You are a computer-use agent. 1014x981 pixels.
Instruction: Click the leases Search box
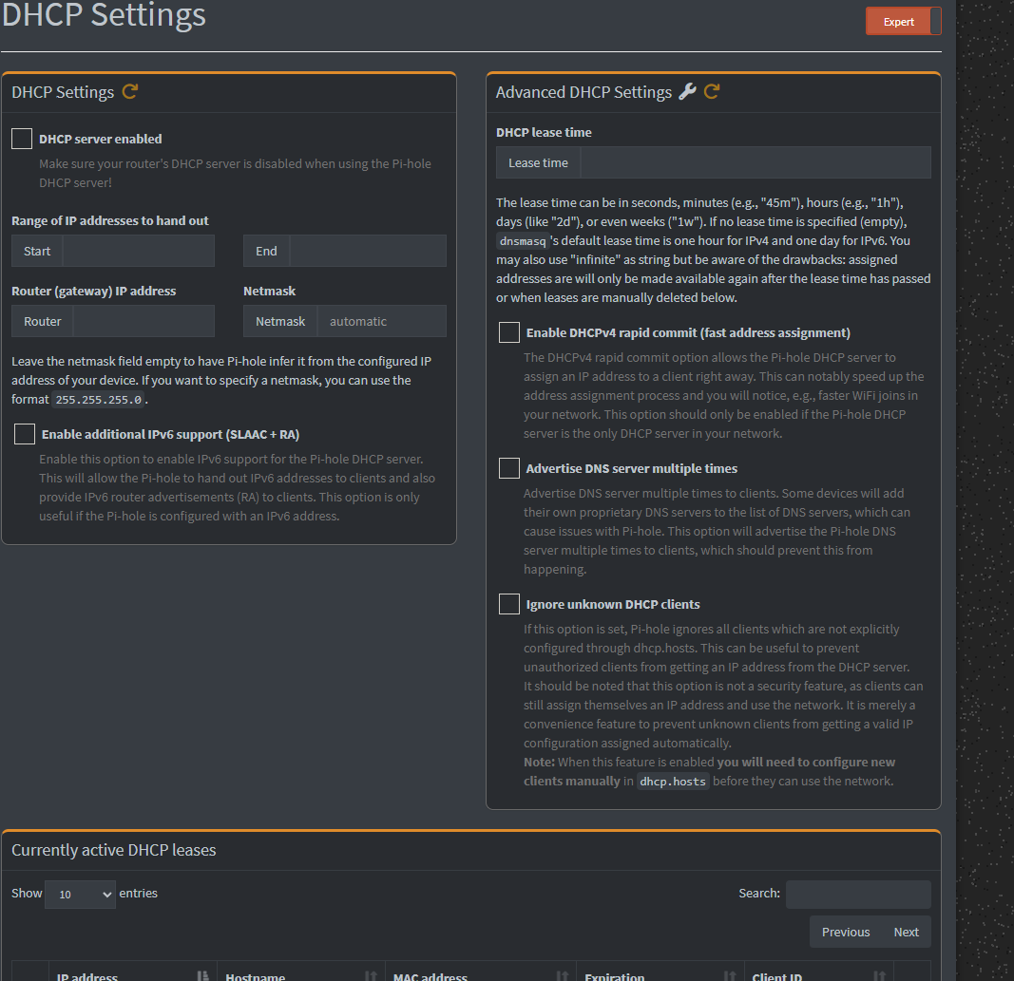click(857, 894)
